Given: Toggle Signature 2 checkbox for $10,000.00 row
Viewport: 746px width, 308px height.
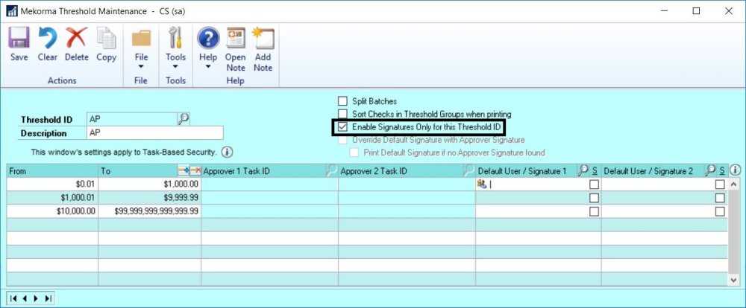Looking at the screenshot, I should [721, 212].
